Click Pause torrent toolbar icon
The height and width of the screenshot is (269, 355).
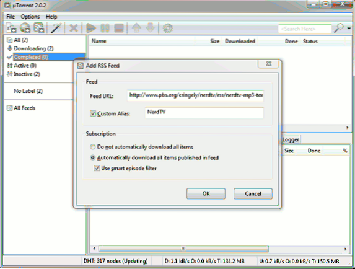coord(105,28)
